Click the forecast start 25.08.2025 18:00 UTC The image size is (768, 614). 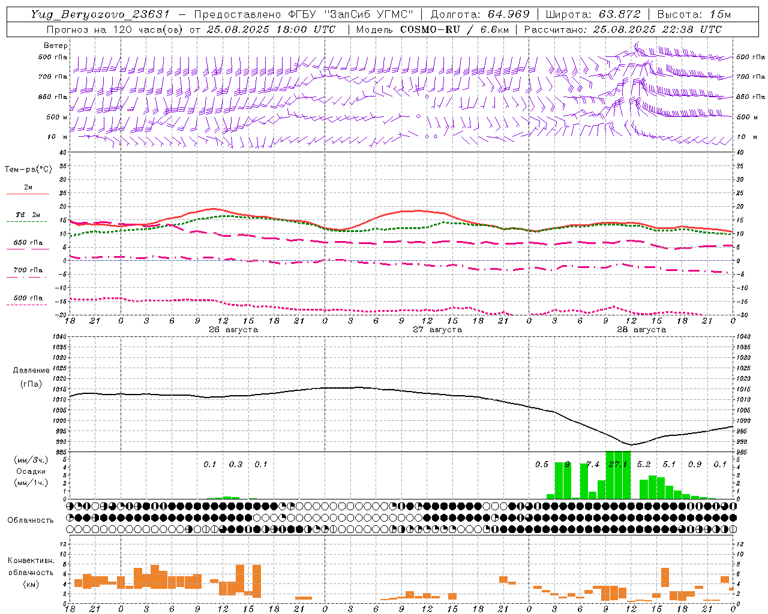[x=271, y=29]
